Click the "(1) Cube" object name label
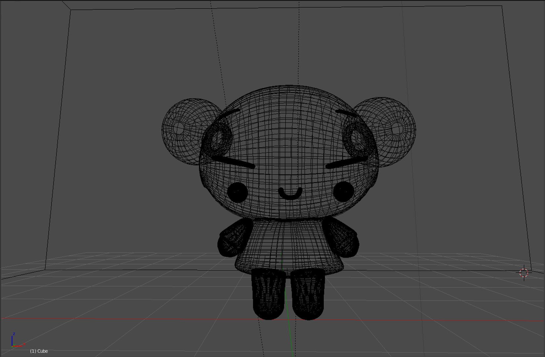545x357 pixels. point(39,351)
